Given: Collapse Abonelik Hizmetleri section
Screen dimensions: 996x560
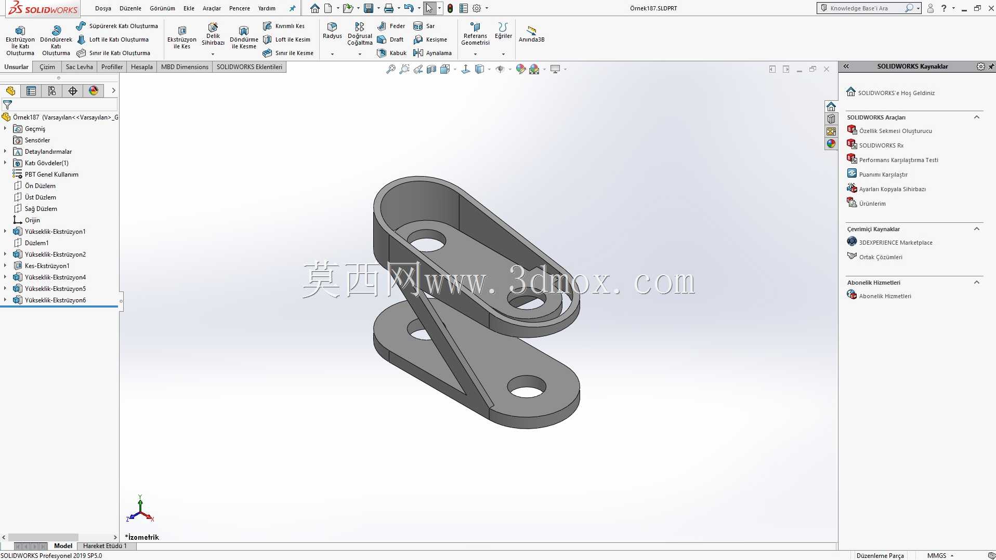Looking at the screenshot, I should (976, 283).
